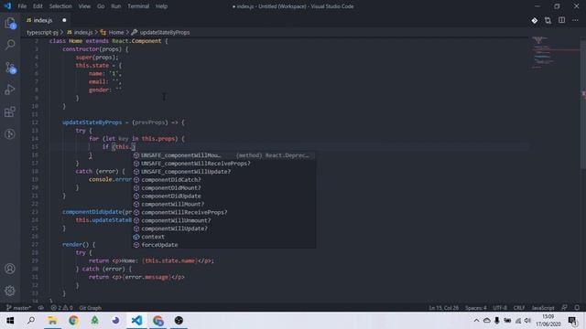Click the master branch indicator in status bar
Viewport: 586px width, 329px height.
[x=18, y=308]
